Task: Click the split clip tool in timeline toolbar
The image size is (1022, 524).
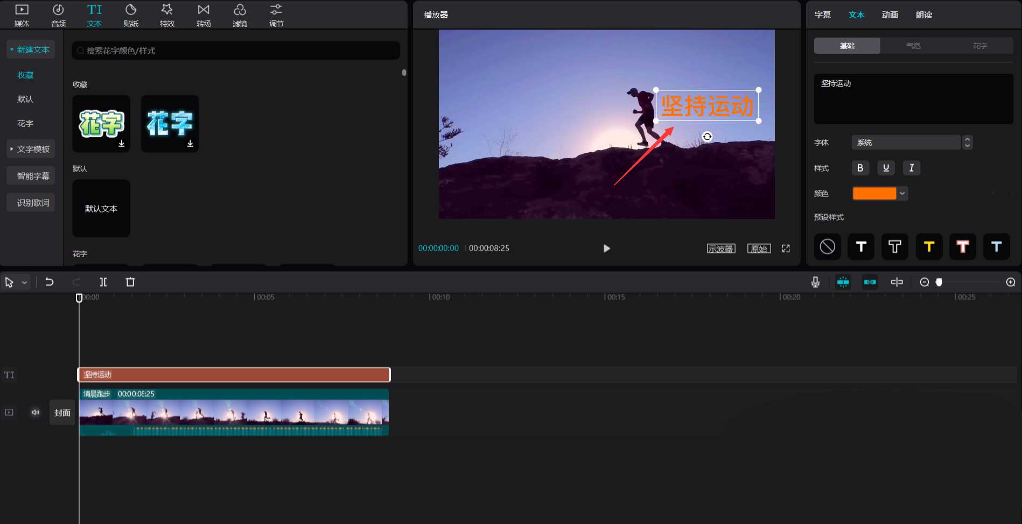Action: click(103, 282)
